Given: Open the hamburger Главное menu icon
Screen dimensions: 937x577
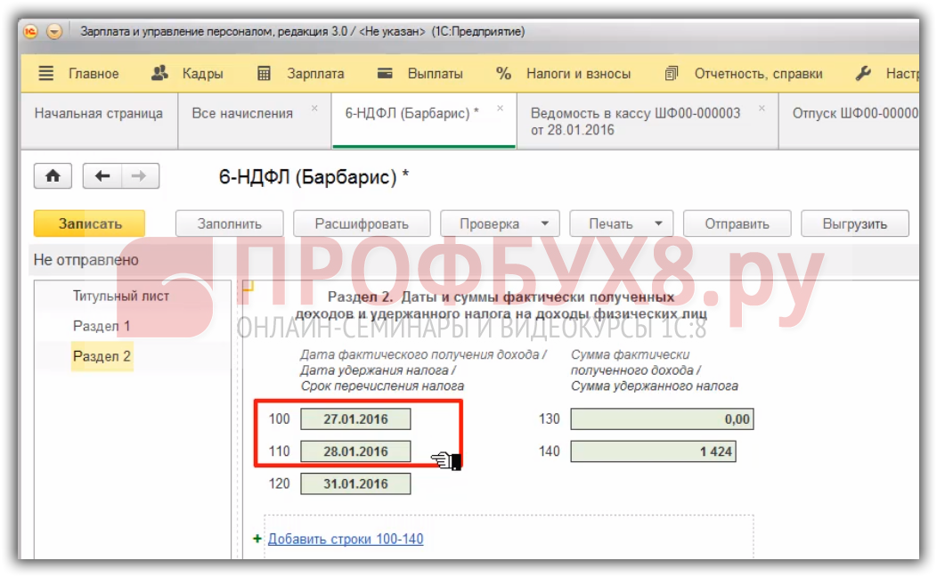Looking at the screenshot, I should coord(46,74).
